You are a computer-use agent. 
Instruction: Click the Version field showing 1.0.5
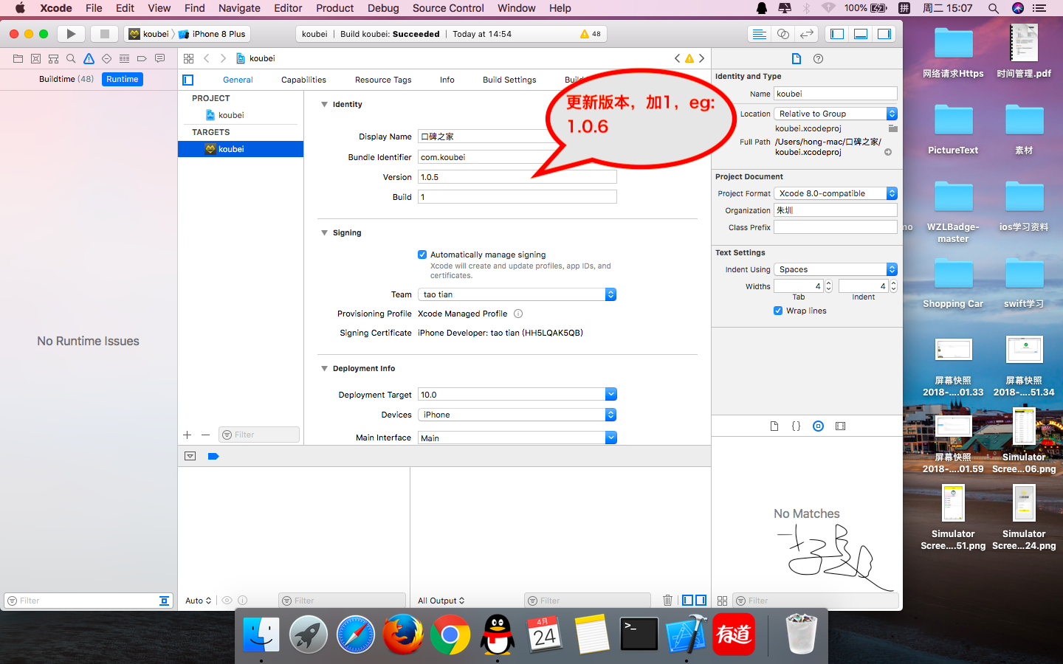point(517,177)
